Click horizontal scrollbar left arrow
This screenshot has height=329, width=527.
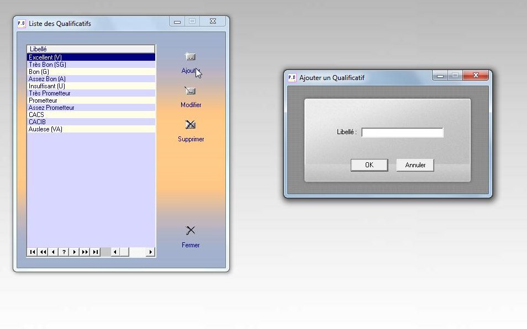tap(115, 252)
